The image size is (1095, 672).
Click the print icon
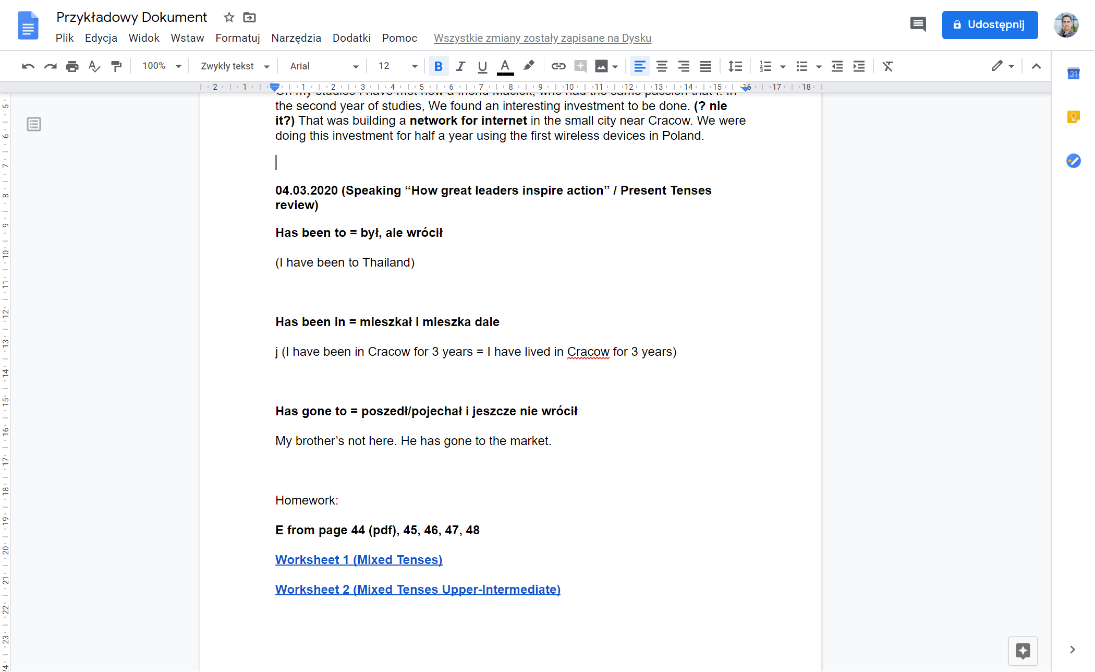click(72, 66)
